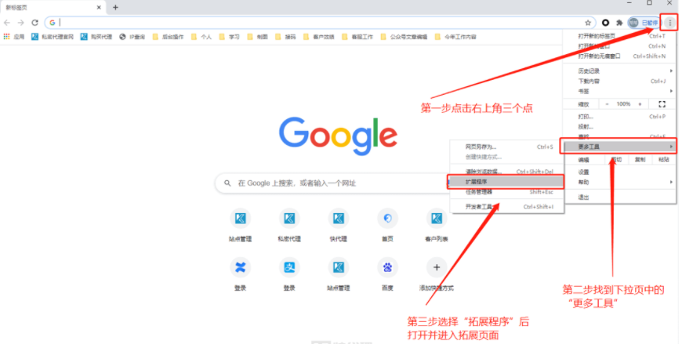The image size is (682, 344).
Task: Click the 已暂停 profile button
Action: [x=644, y=23]
